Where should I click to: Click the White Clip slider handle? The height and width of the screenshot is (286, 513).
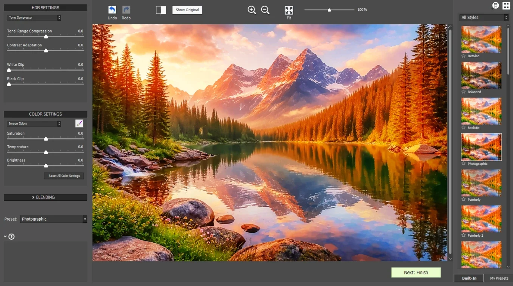pos(9,70)
